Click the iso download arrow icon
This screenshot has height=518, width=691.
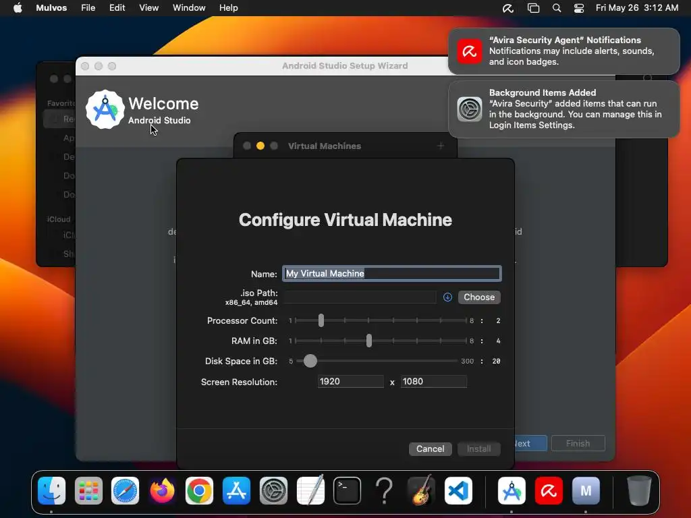click(x=447, y=297)
